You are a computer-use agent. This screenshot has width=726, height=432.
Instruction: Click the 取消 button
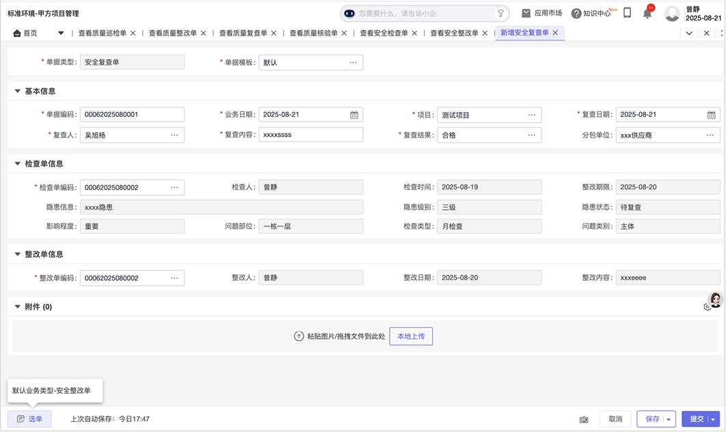coord(615,419)
